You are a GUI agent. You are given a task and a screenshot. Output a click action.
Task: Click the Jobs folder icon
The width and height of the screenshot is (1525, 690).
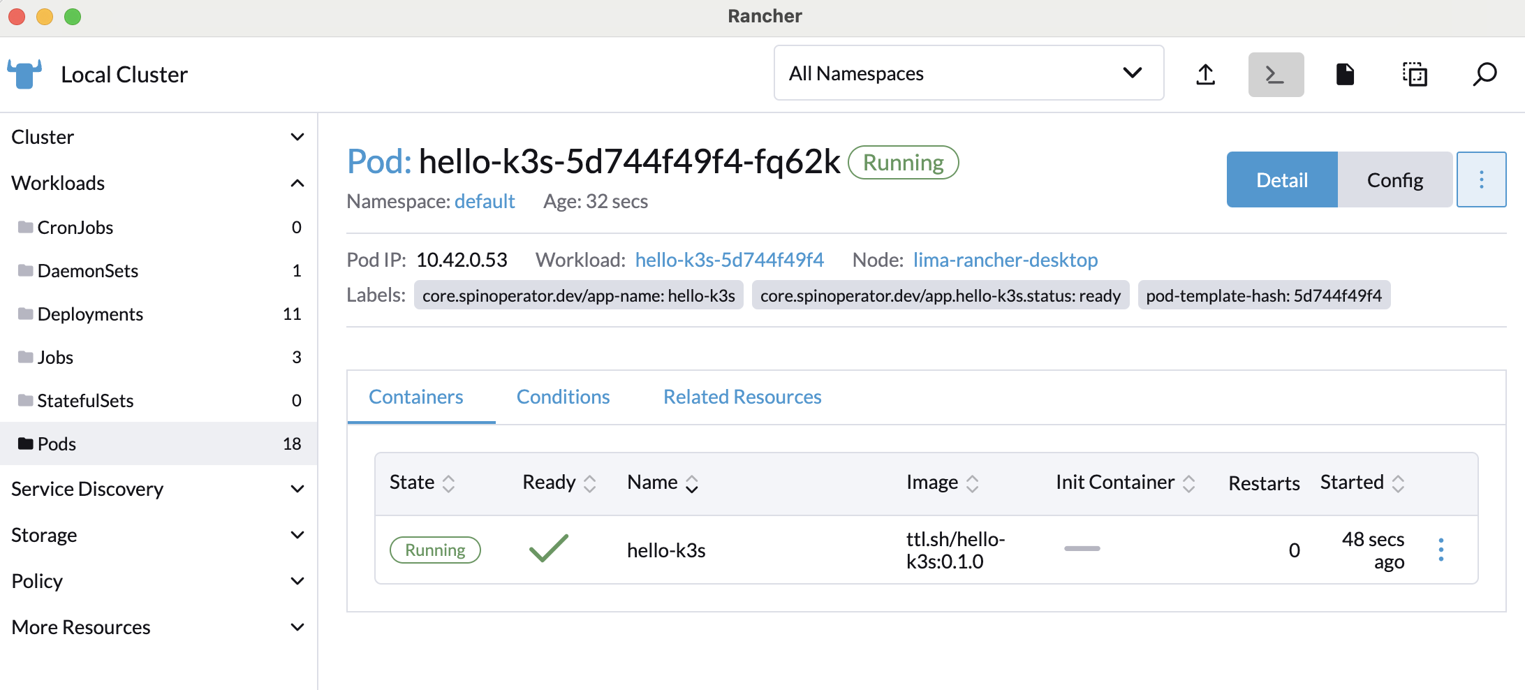pos(26,357)
